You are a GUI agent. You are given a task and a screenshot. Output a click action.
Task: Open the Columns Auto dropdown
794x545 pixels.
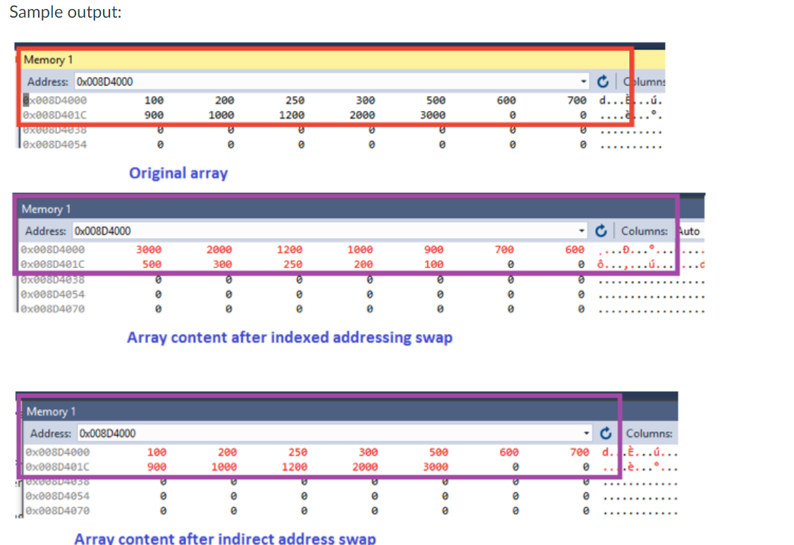[x=690, y=231]
